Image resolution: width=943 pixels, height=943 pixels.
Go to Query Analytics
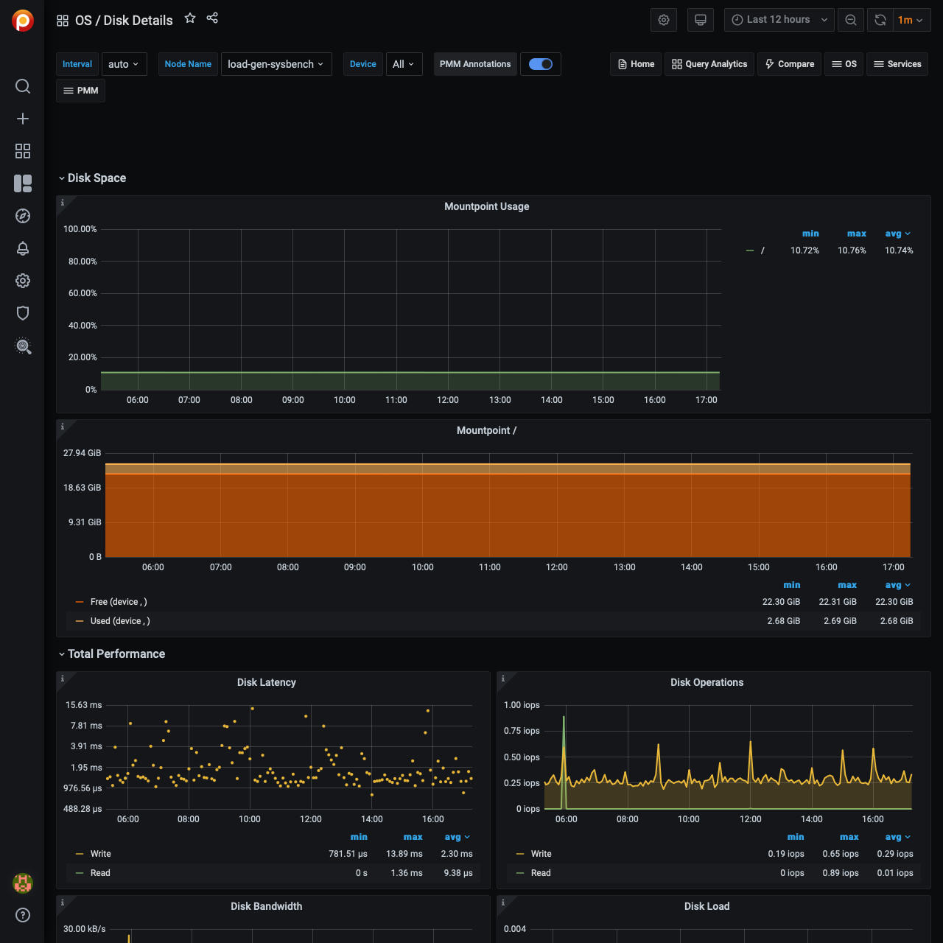click(709, 64)
